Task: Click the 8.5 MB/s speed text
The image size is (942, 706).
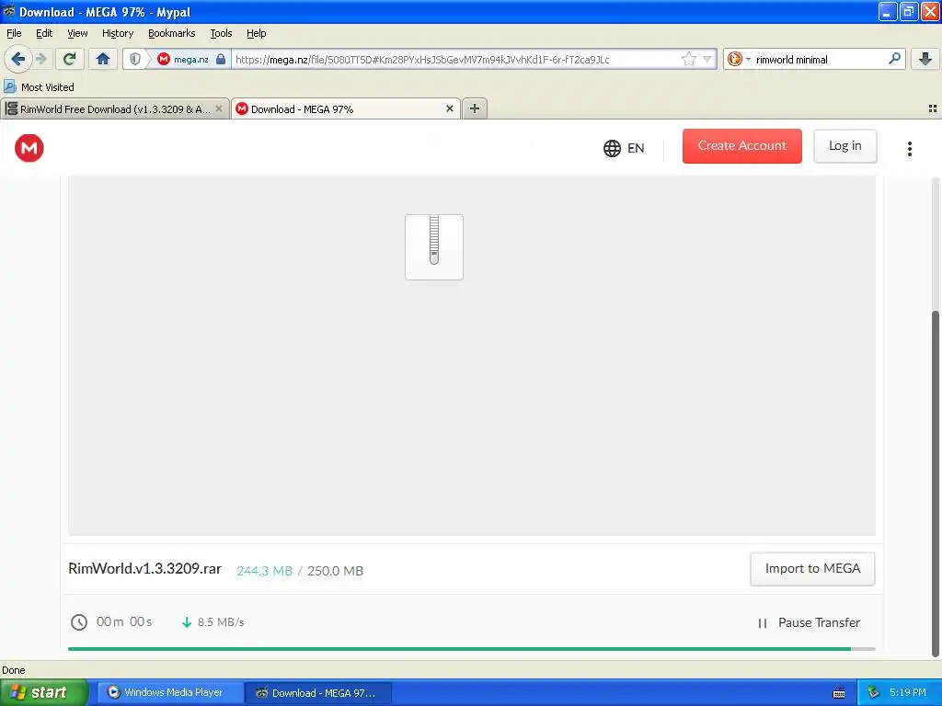Action: 221,622
